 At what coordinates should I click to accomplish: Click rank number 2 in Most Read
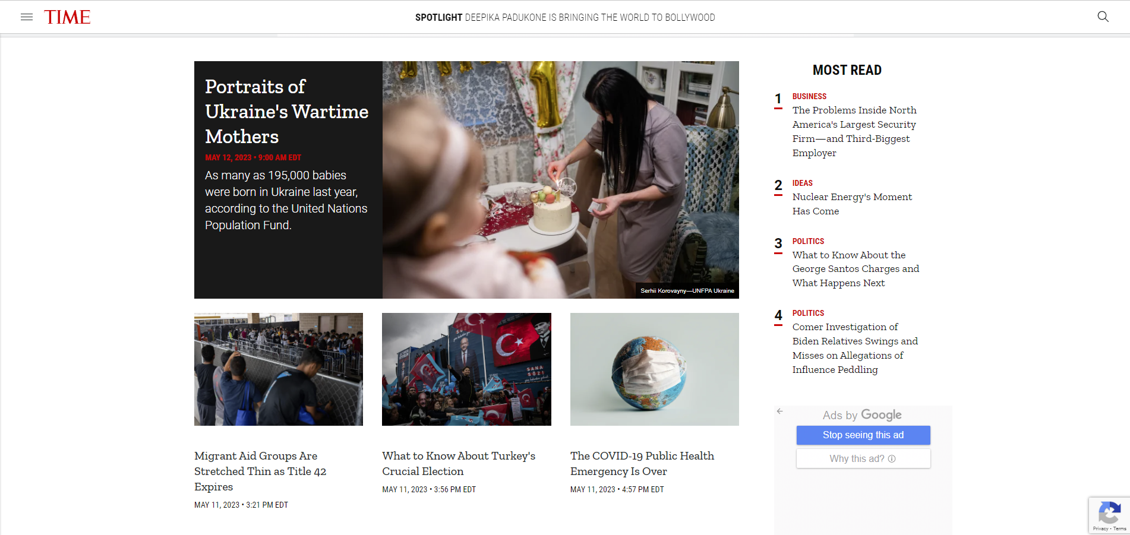pos(778,186)
